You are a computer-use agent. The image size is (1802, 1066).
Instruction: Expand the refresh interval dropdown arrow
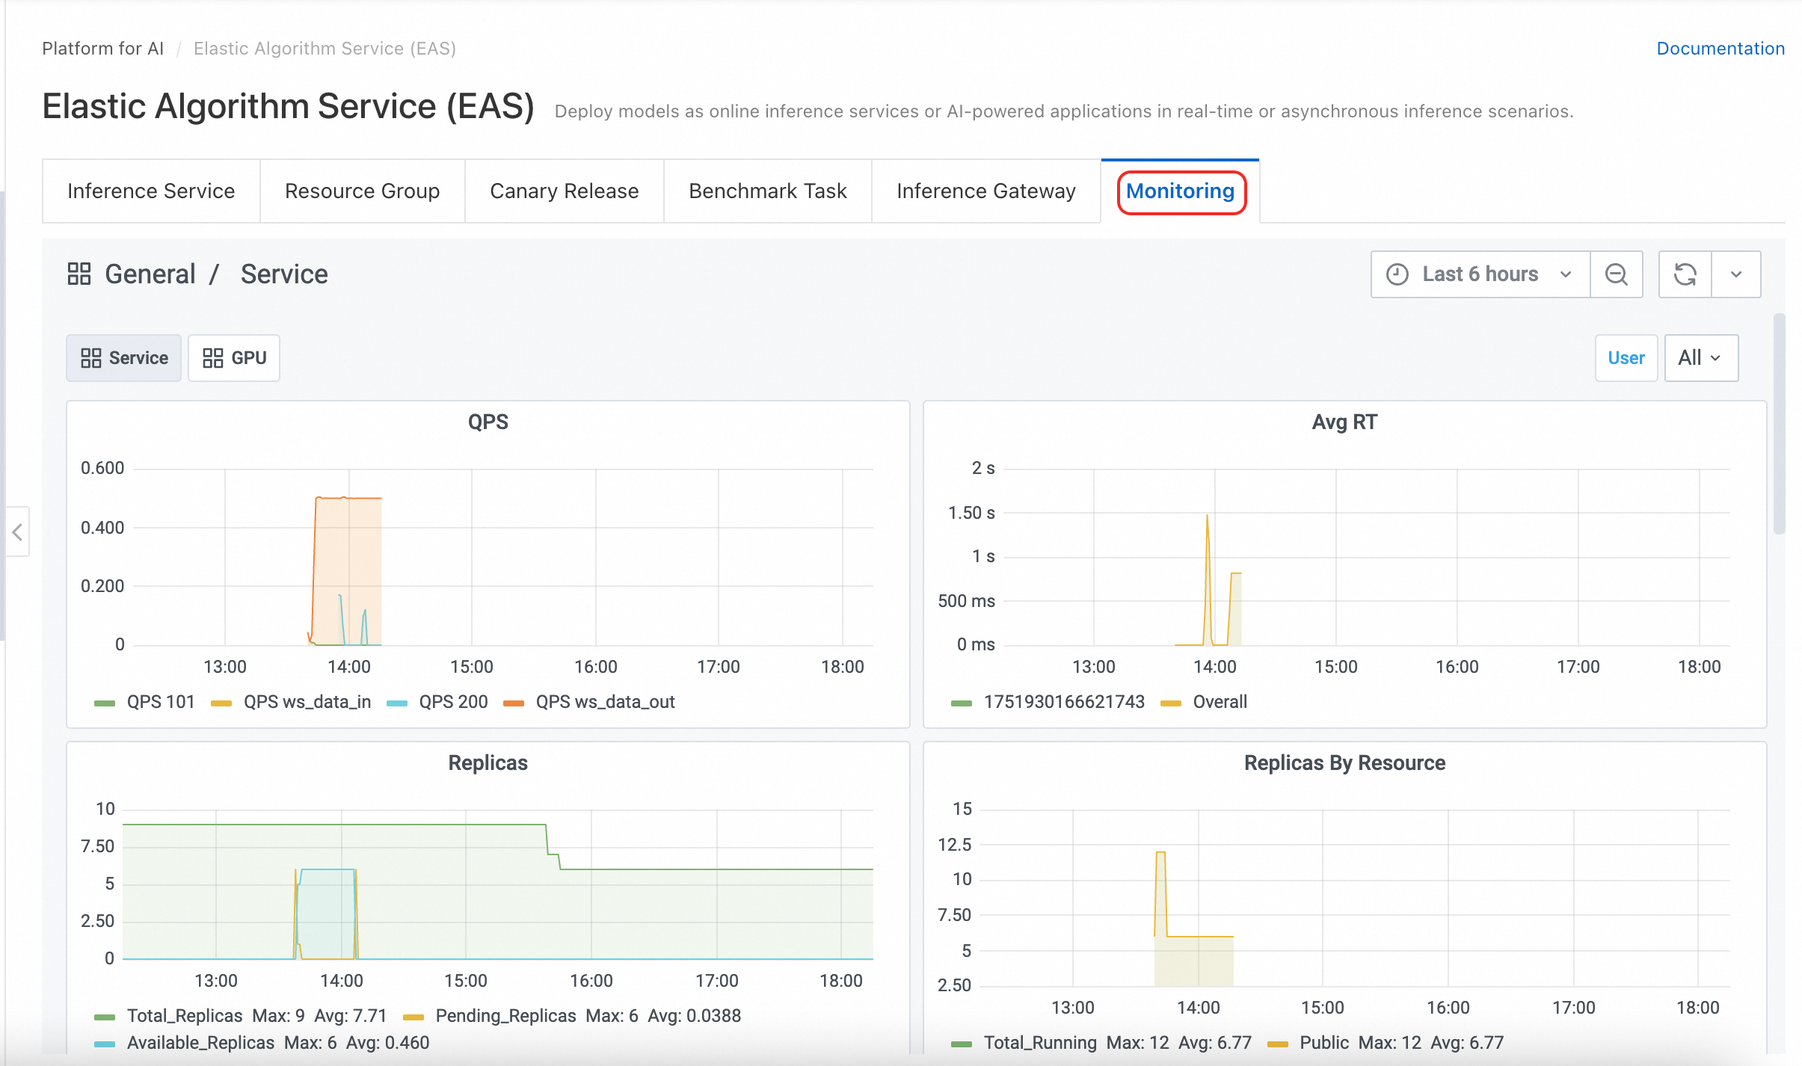1735,274
